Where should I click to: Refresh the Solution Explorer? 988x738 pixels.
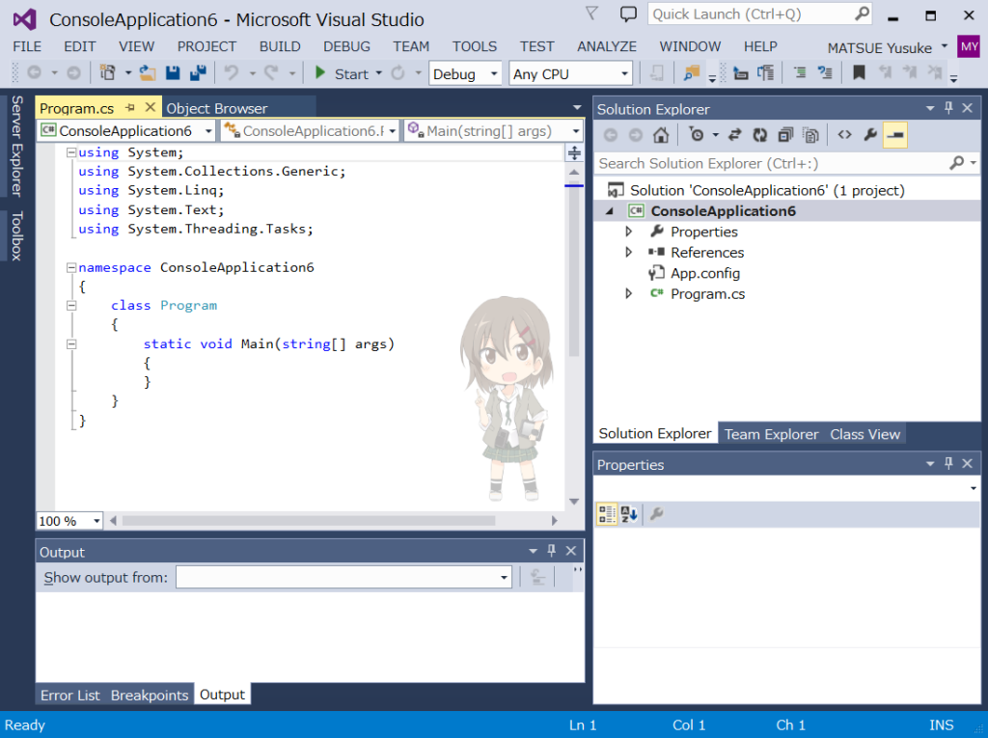pos(759,134)
